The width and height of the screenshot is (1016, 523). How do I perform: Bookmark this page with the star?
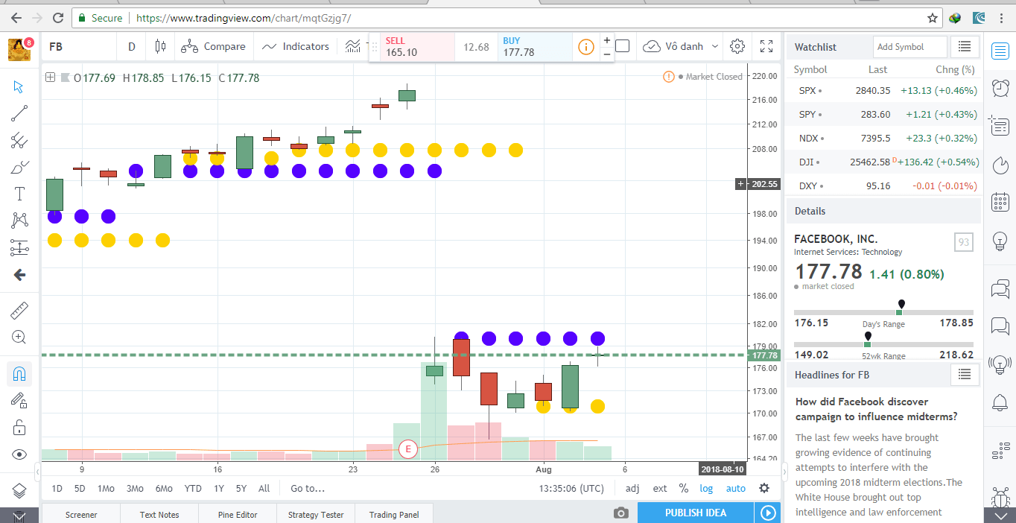point(933,18)
